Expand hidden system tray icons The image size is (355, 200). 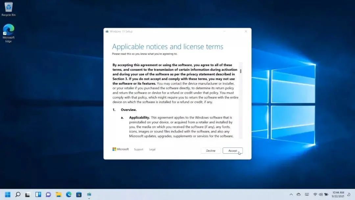coord(291,194)
